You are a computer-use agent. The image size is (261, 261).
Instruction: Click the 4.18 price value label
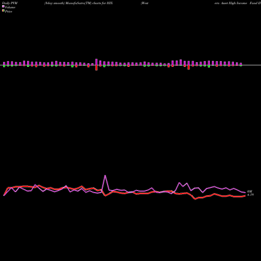(x=251, y=195)
